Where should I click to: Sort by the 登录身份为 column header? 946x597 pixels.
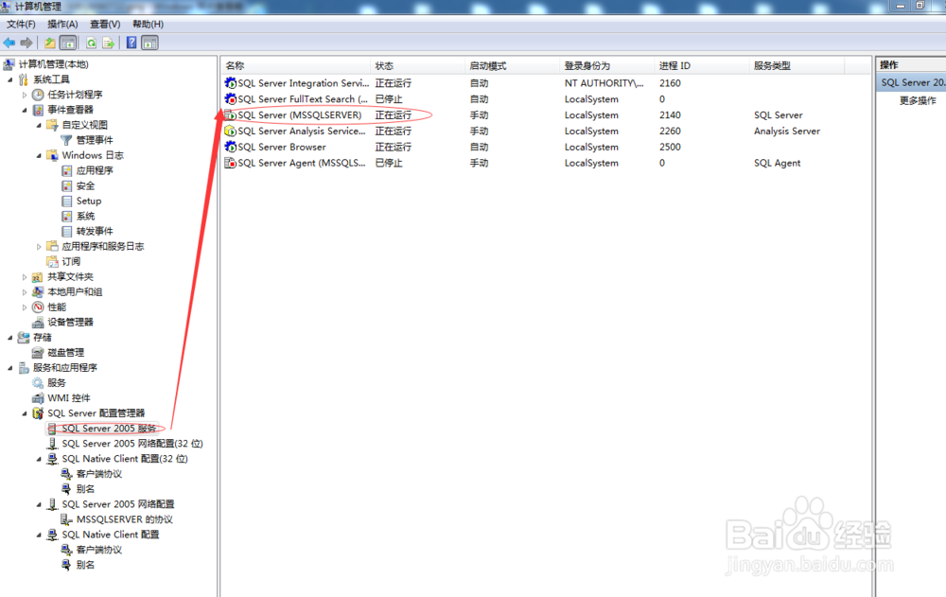pos(607,66)
